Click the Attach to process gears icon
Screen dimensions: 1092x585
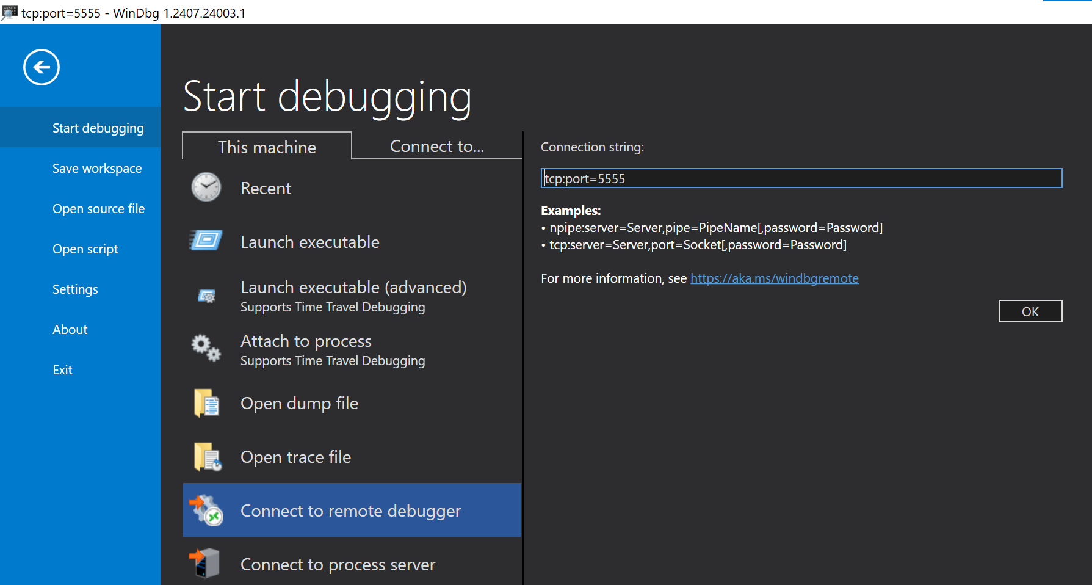click(x=206, y=348)
